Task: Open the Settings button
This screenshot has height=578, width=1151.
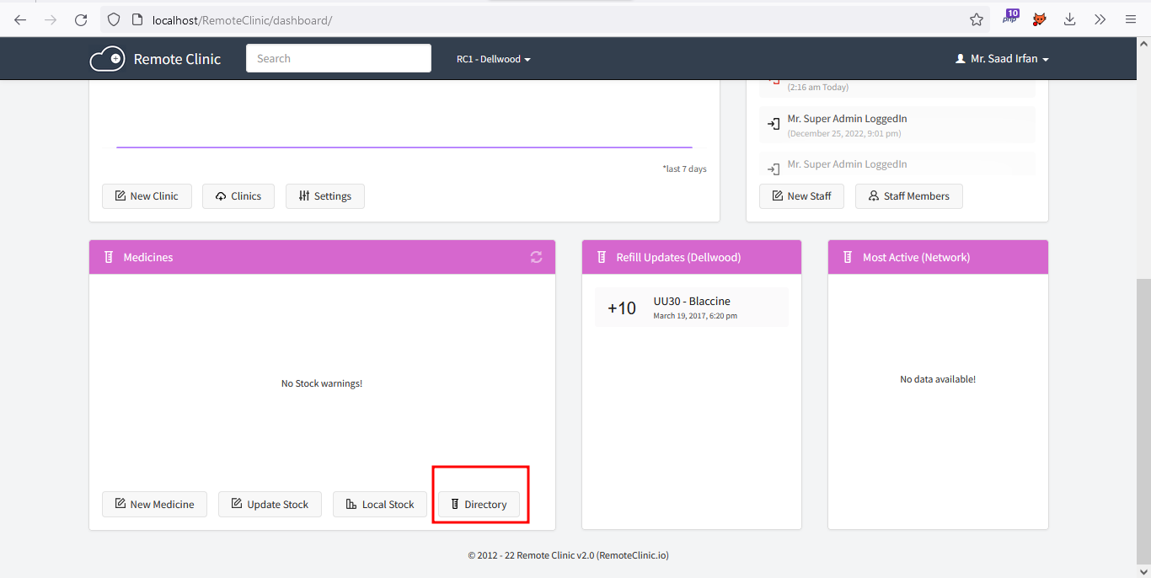Action: (x=325, y=196)
